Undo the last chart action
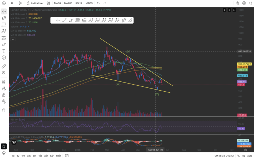Screen dimensions: 254x159 pos(98,3)
